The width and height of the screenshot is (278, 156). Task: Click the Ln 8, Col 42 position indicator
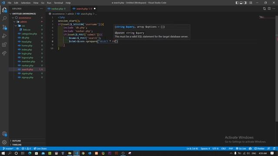click(x=192, y=149)
